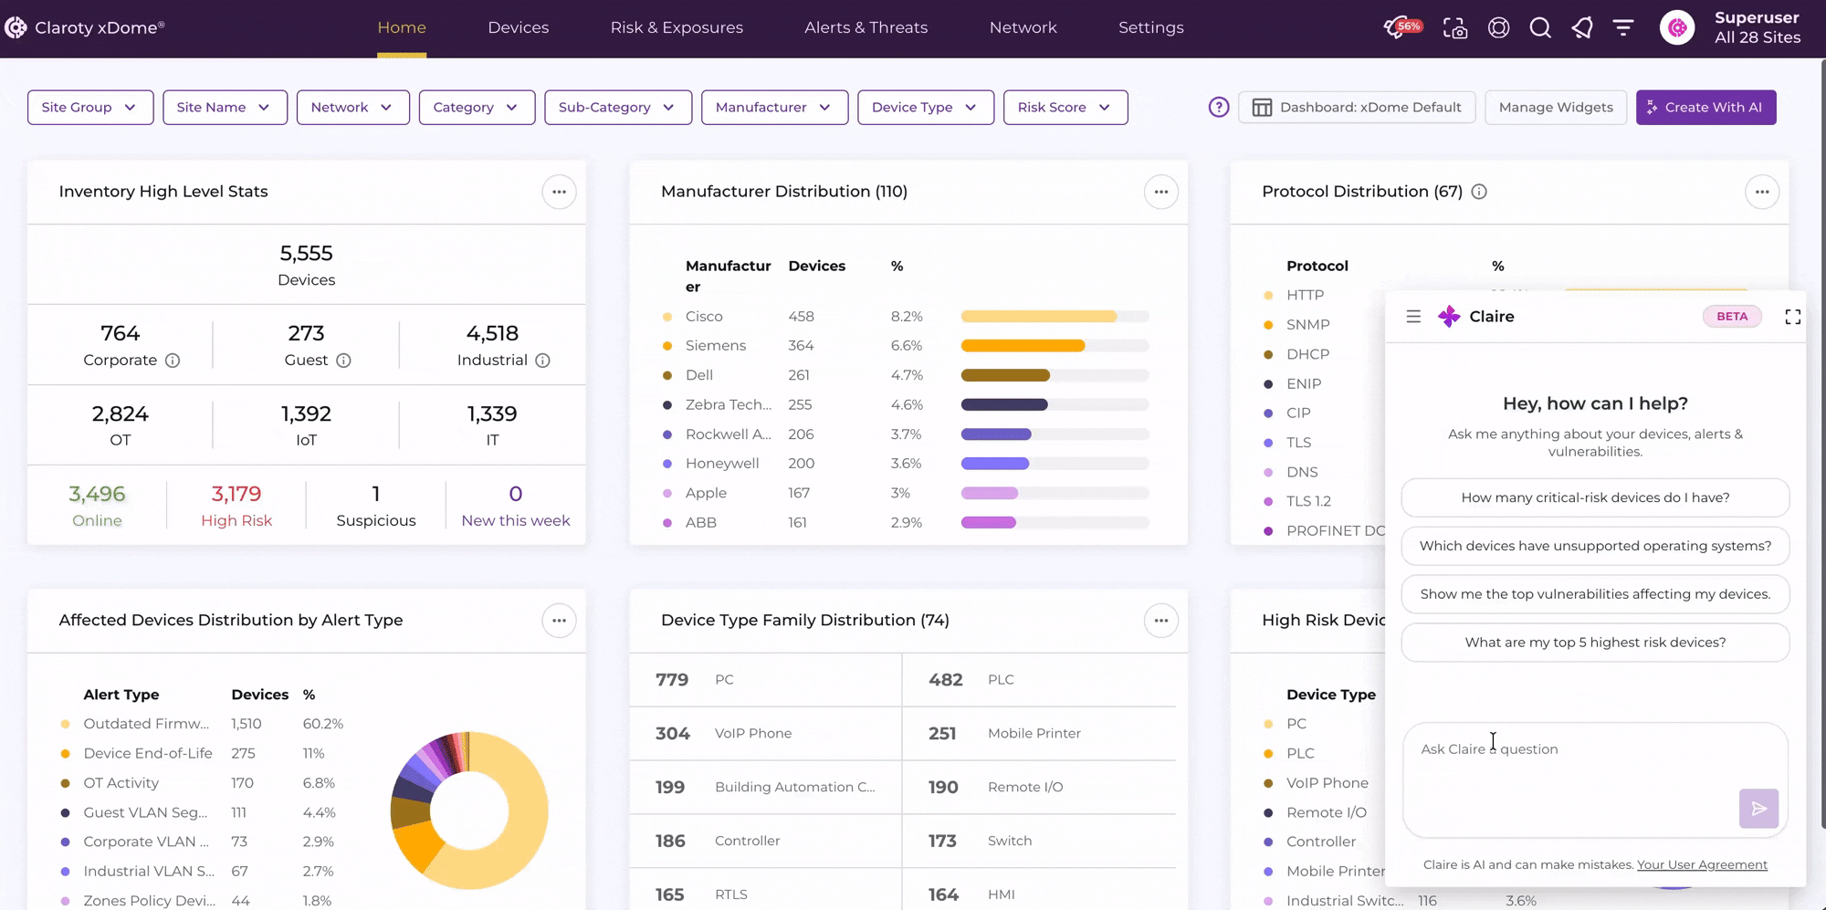Click the Create With AI button
Image resolution: width=1826 pixels, height=910 pixels.
coord(1705,108)
